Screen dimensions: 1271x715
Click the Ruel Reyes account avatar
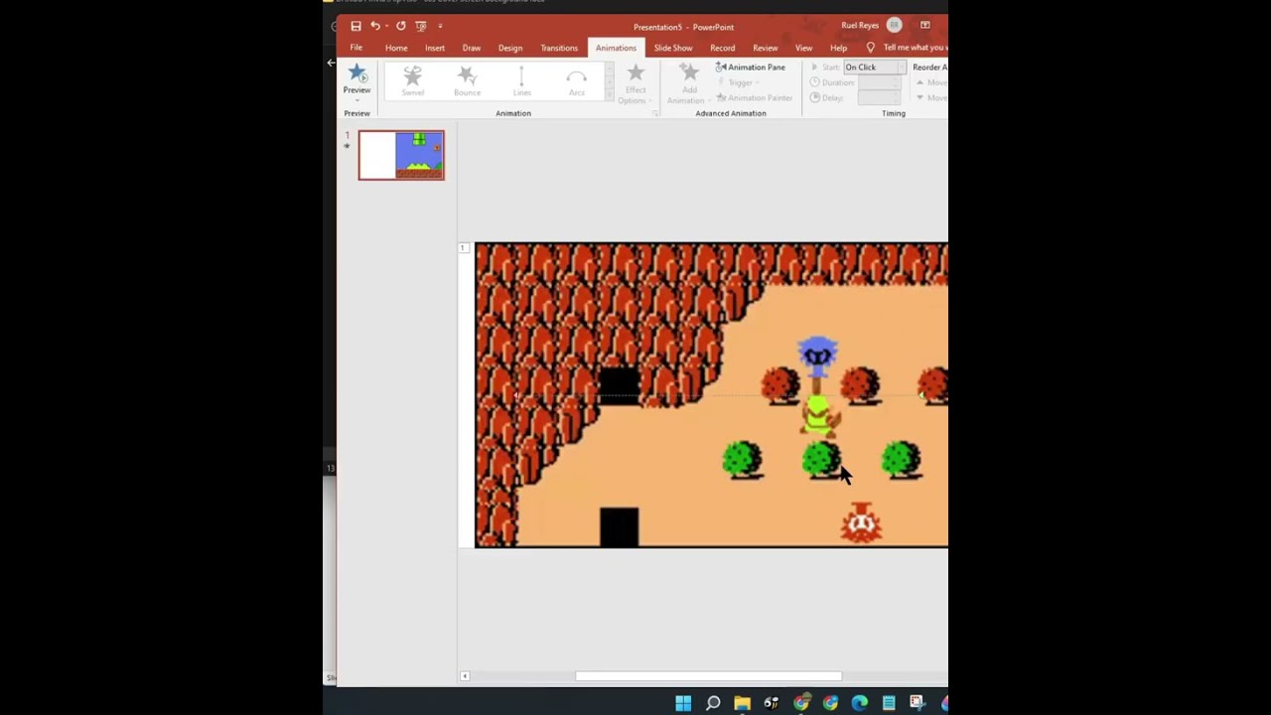coord(894,26)
